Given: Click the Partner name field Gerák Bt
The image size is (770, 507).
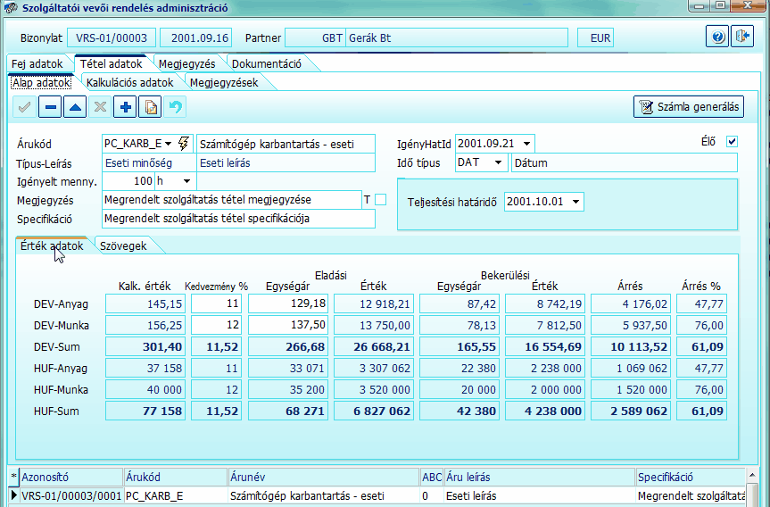Looking at the screenshot, I should coord(457,37).
